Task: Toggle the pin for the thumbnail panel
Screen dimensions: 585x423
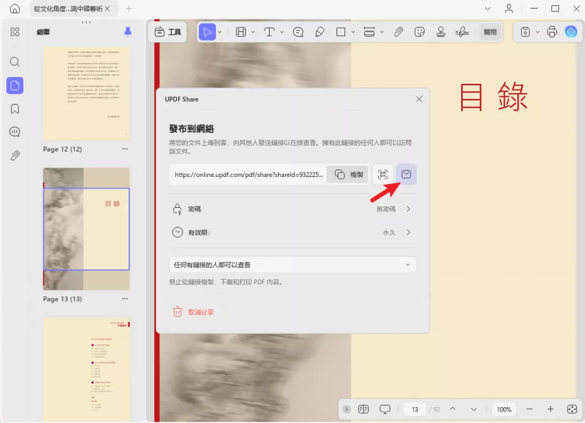Action: pos(127,32)
